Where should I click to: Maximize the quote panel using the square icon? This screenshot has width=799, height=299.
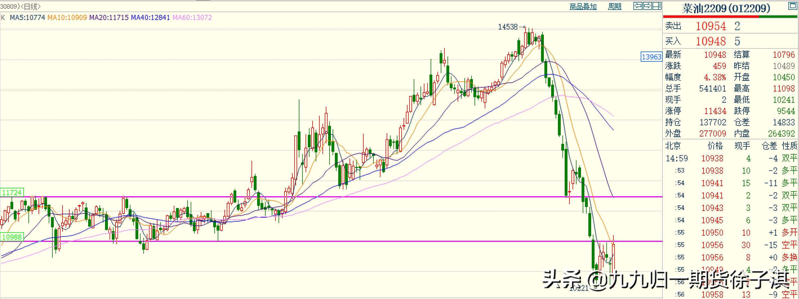pyautogui.click(x=792, y=6)
